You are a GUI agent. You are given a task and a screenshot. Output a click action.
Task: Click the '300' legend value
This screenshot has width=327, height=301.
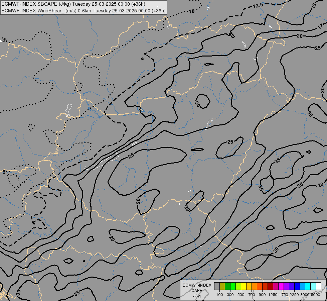[x=230, y=295]
